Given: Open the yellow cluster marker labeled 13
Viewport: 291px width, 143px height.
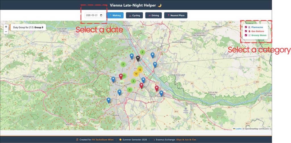Looking at the screenshot, I should coord(136,74).
